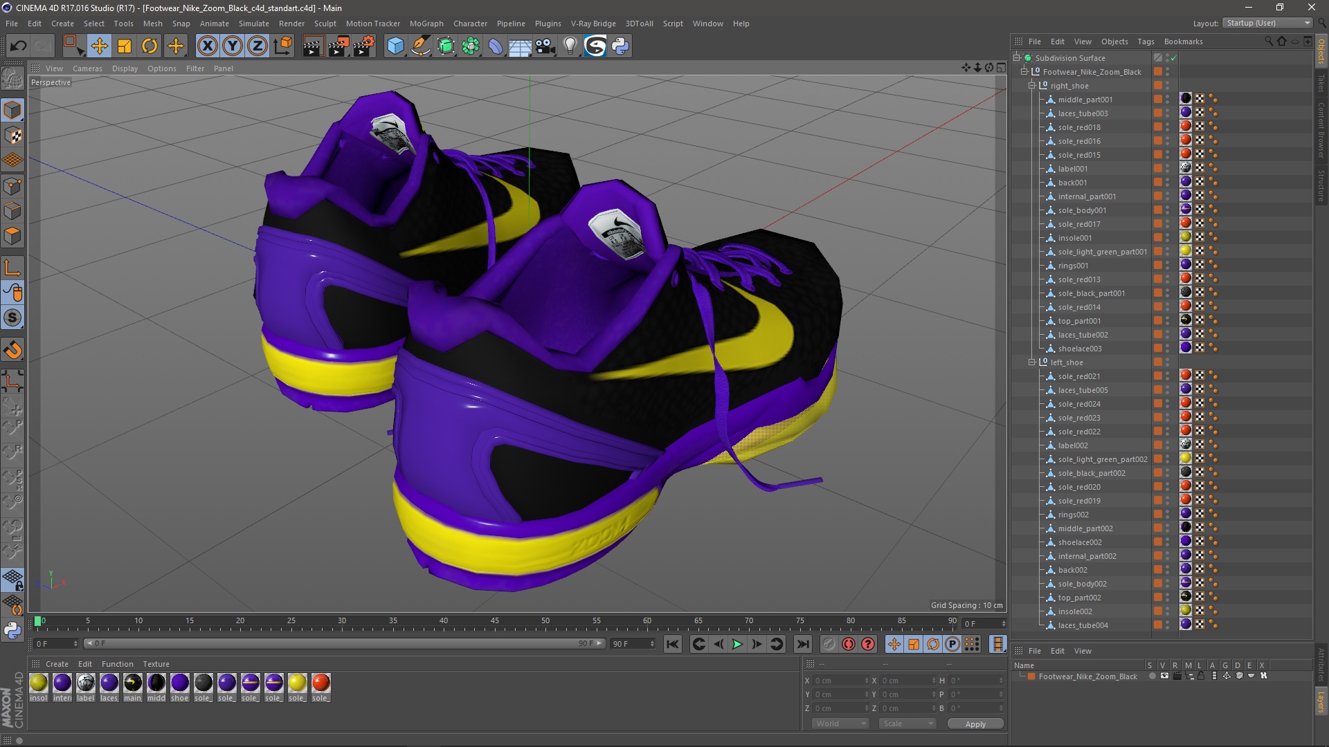Screen dimensions: 1329x747
Task: Click the X position input field
Action: [x=840, y=681]
